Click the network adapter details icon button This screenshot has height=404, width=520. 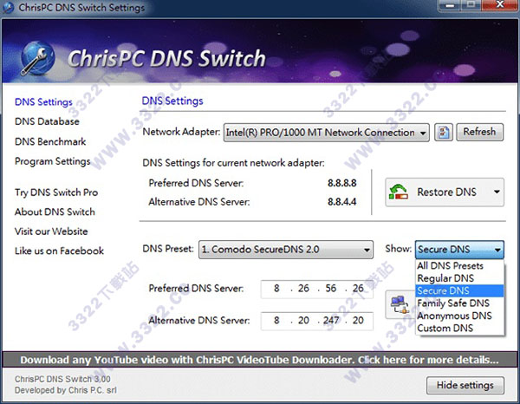click(x=444, y=133)
